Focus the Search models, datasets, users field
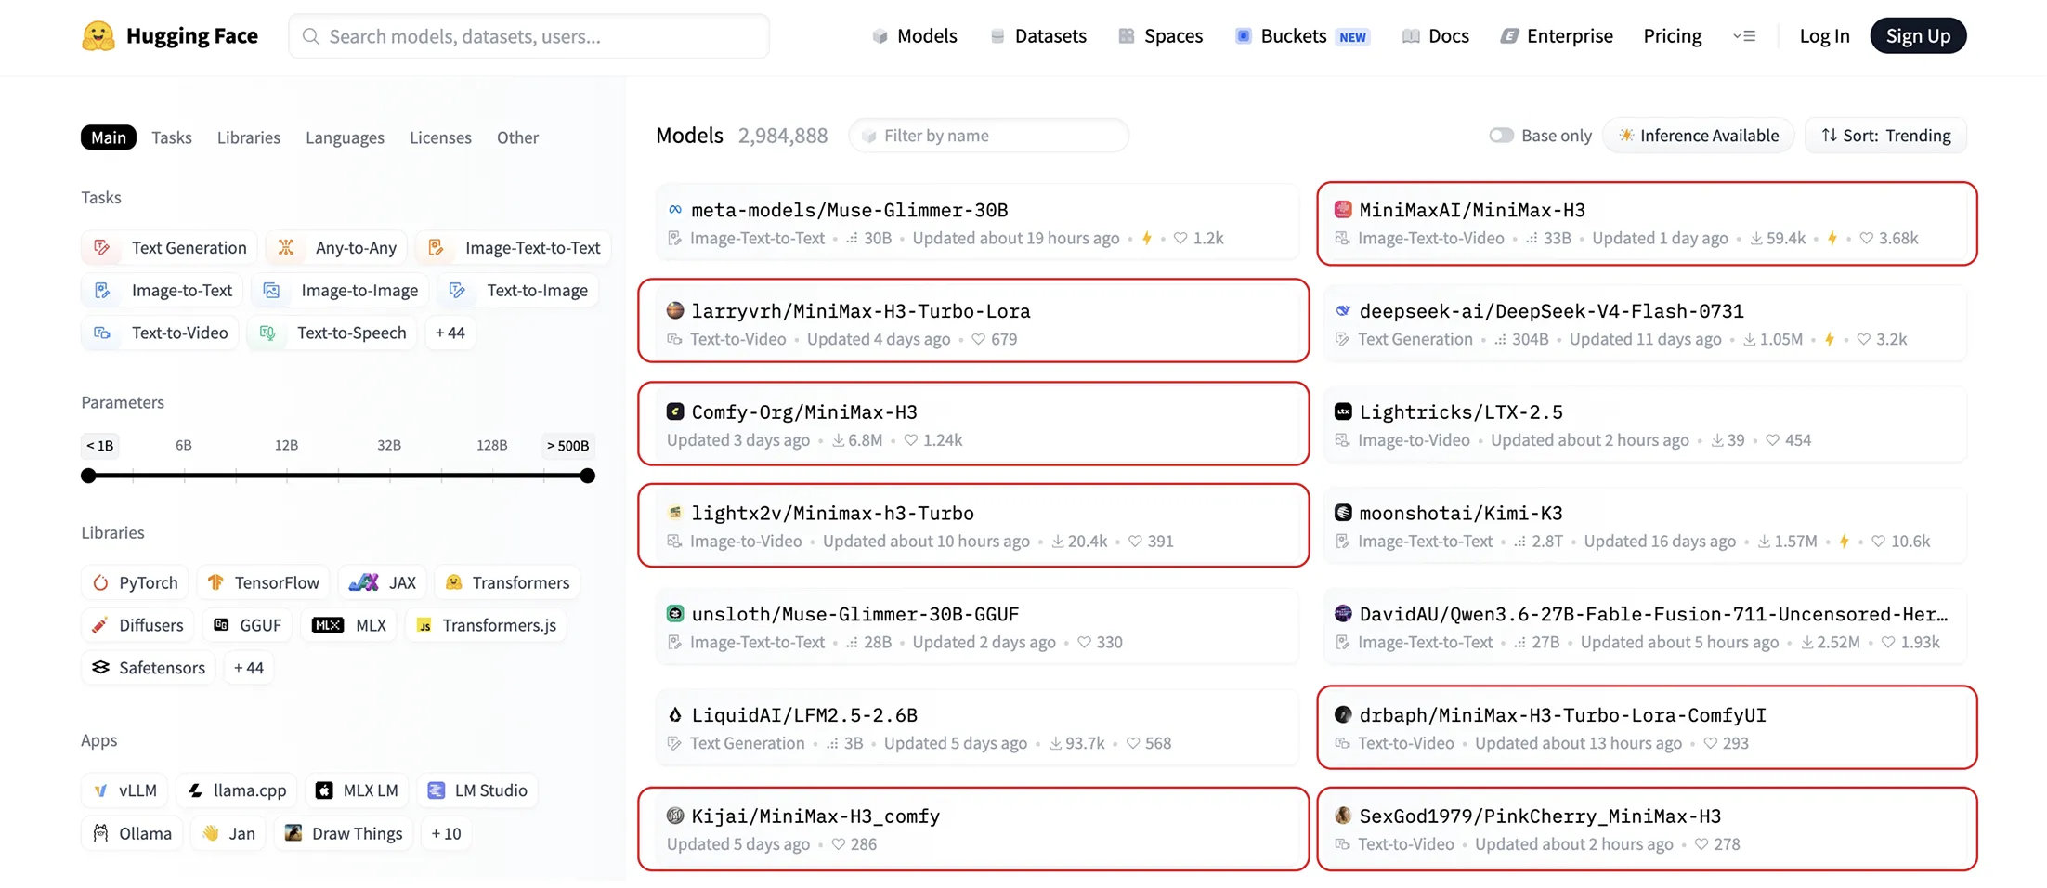Image resolution: width=2047 pixels, height=888 pixels. tap(528, 36)
